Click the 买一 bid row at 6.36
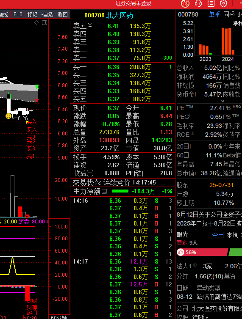Image resolution: width=242 pixels, height=319 pixels. [122, 67]
